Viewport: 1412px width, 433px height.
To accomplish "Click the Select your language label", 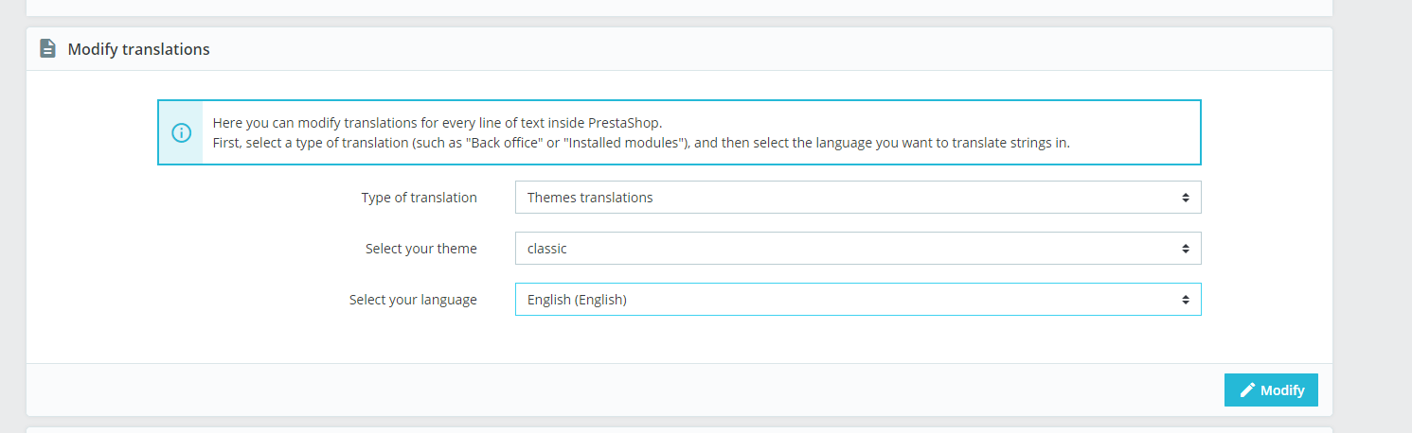I will pyautogui.click(x=413, y=300).
